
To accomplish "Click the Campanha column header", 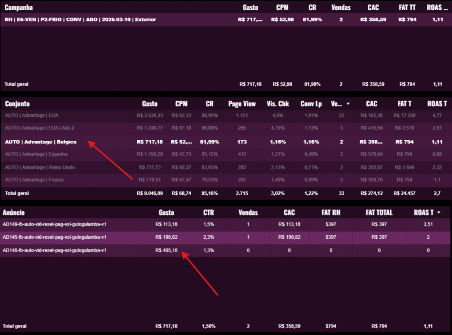I will (19, 8).
